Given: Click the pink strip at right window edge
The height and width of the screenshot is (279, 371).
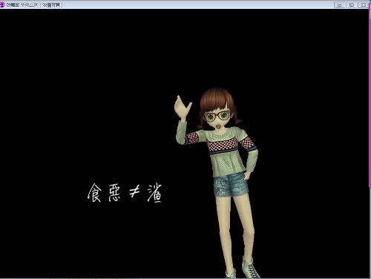Looking at the screenshot, I should 370,99.
